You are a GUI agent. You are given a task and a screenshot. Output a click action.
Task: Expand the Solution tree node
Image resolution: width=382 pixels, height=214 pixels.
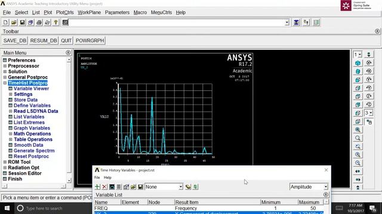click(5, 71)
